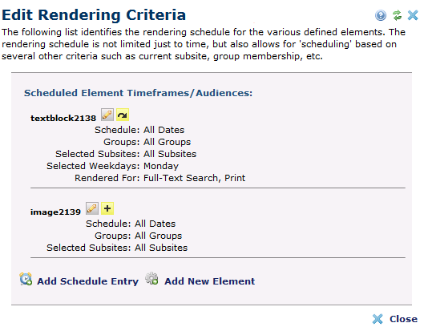
Task: Click All Subsites value under image2139
Action: pyautogui.click(x=161, y=248)
